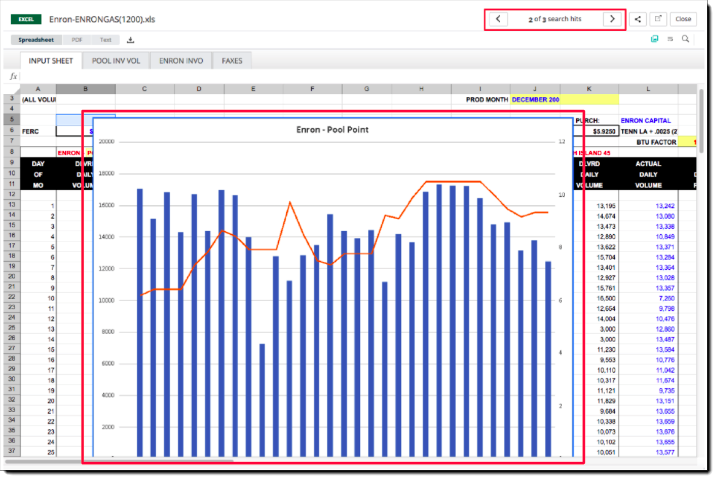Click the TENN LA + .0025 cell

[x=648, y=131]
